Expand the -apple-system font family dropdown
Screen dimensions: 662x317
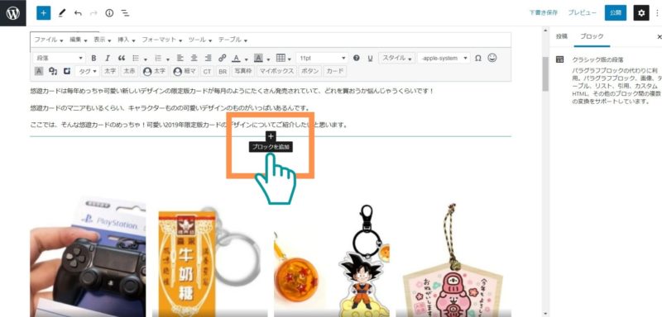tap(444, 58)
